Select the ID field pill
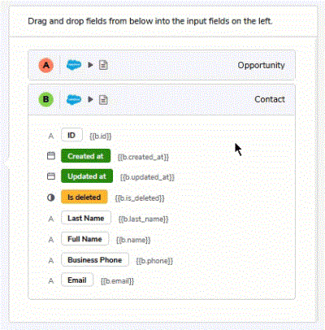Screen dimensions: 325x330 pos(71,135)
